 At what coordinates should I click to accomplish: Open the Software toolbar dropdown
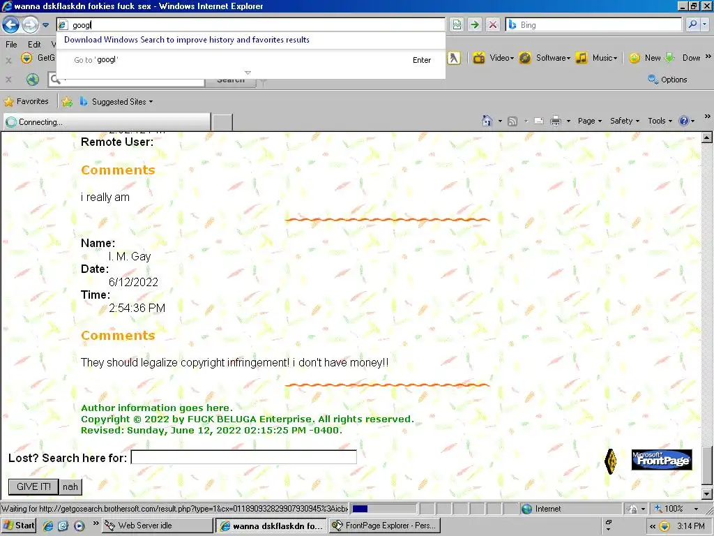(x=545, y=58)
